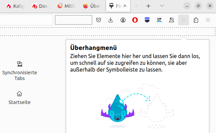Open the overflow menu double-chevron button
Image resolution: width=216 pixels, height=133 pixels.
tap(184, 20)
